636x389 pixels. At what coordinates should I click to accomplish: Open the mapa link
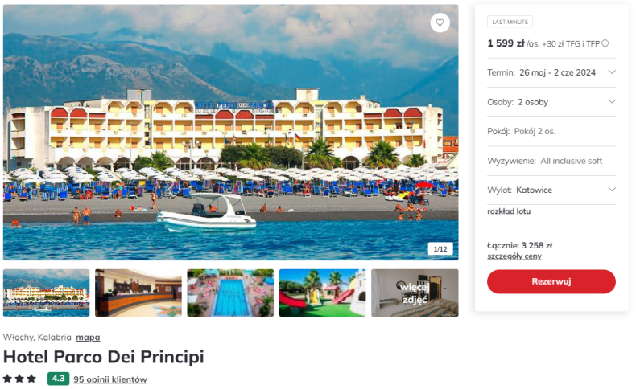click(x=88, y=338)
